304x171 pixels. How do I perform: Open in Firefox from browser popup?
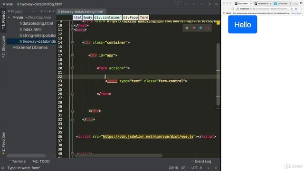point(194,28)
